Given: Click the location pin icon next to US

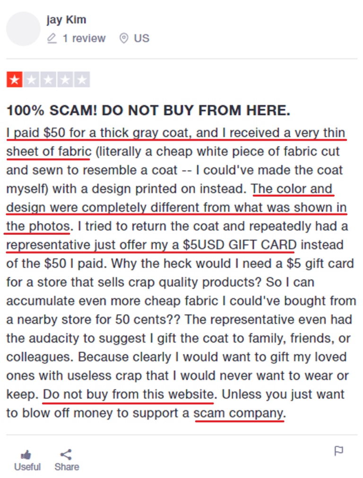Looking at the screenshot, I should pos(124,38).
